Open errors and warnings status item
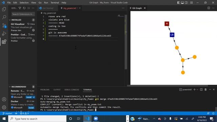The width and height of the screenshot is (217, 122). (24, 114)
